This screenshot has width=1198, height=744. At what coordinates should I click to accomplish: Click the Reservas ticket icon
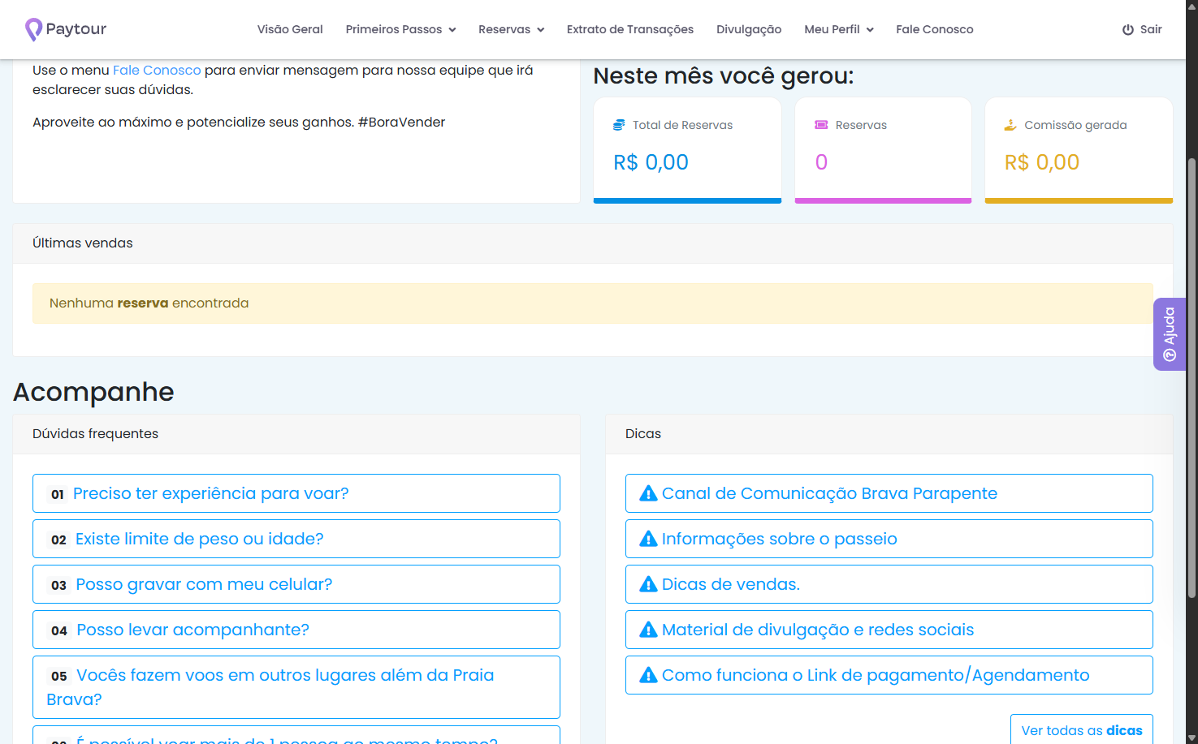821,125
